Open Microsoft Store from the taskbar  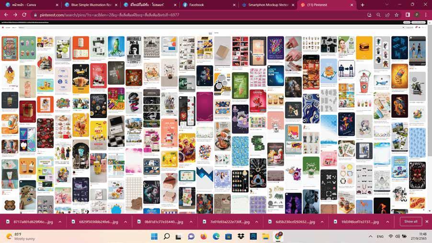click(x=228, y=236)
